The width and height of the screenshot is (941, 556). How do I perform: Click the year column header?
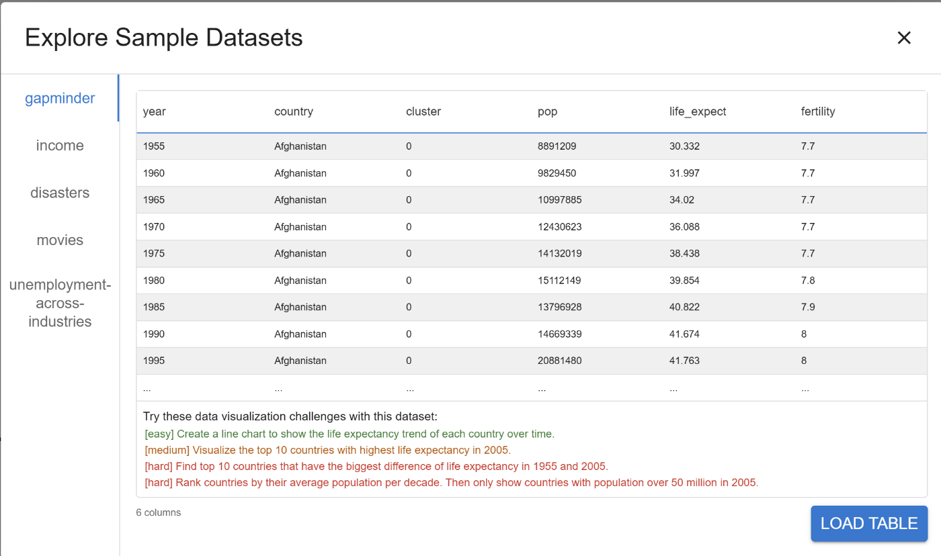(x=155, y=111)
